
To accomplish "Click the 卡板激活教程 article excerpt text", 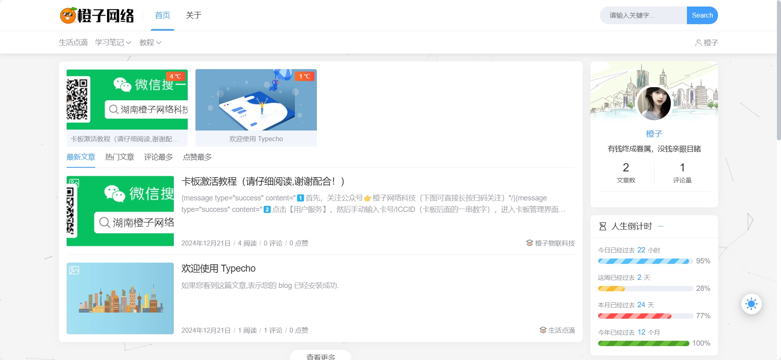I will tap(373, 204).
